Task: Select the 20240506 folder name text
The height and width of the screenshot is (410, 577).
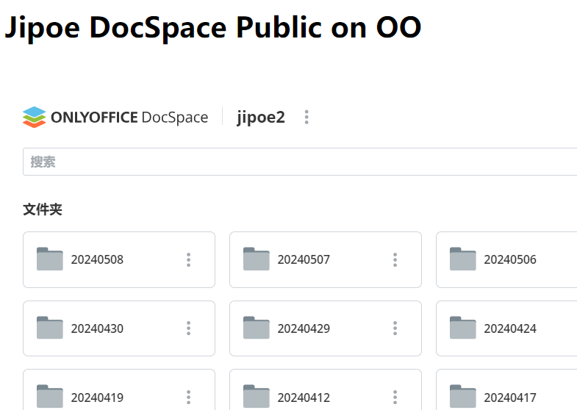Action: 510,259
